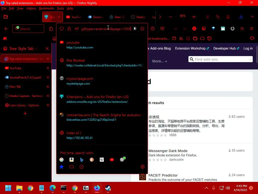Open the list all tabs chevron
This screenshot has height=194, width=258.
click(x=252, y=17)
